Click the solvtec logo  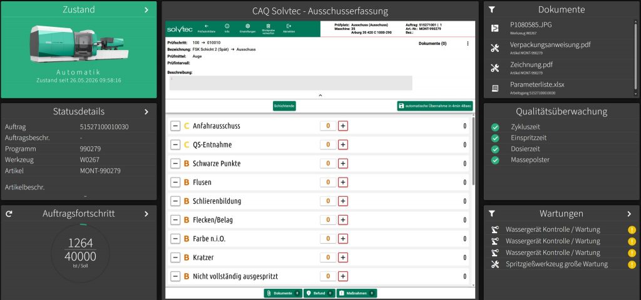180,29
